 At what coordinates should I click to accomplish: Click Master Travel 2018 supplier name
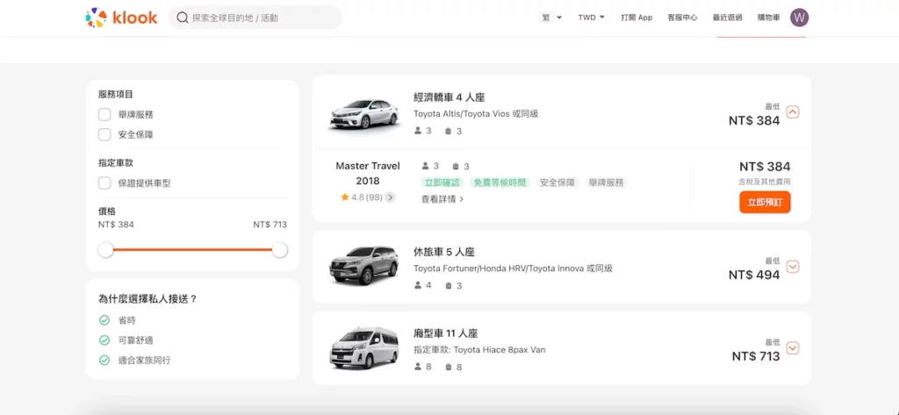(x=368, y=173)
